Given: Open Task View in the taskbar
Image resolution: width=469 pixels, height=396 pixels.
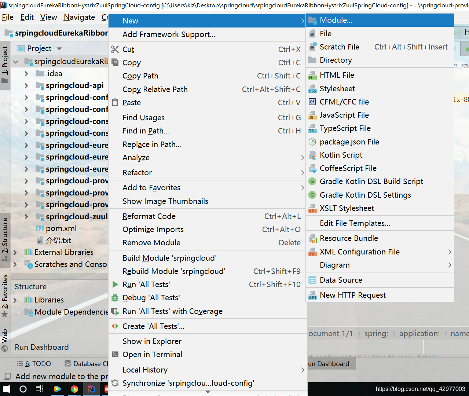Looking at the screenshot, I should (x=40, y=389).
